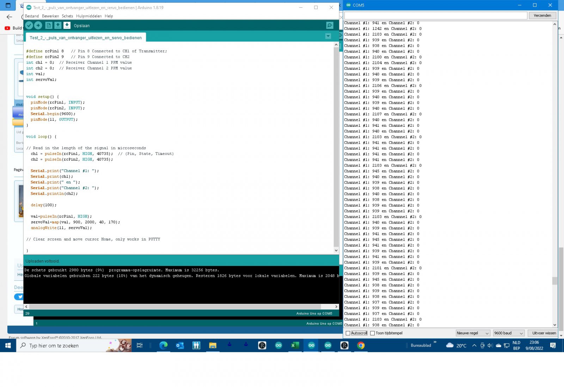This screenshot has width=564, height=387.
Task: Click the line 'Serial.begin(9600);'
Action: tap(53, 114)
